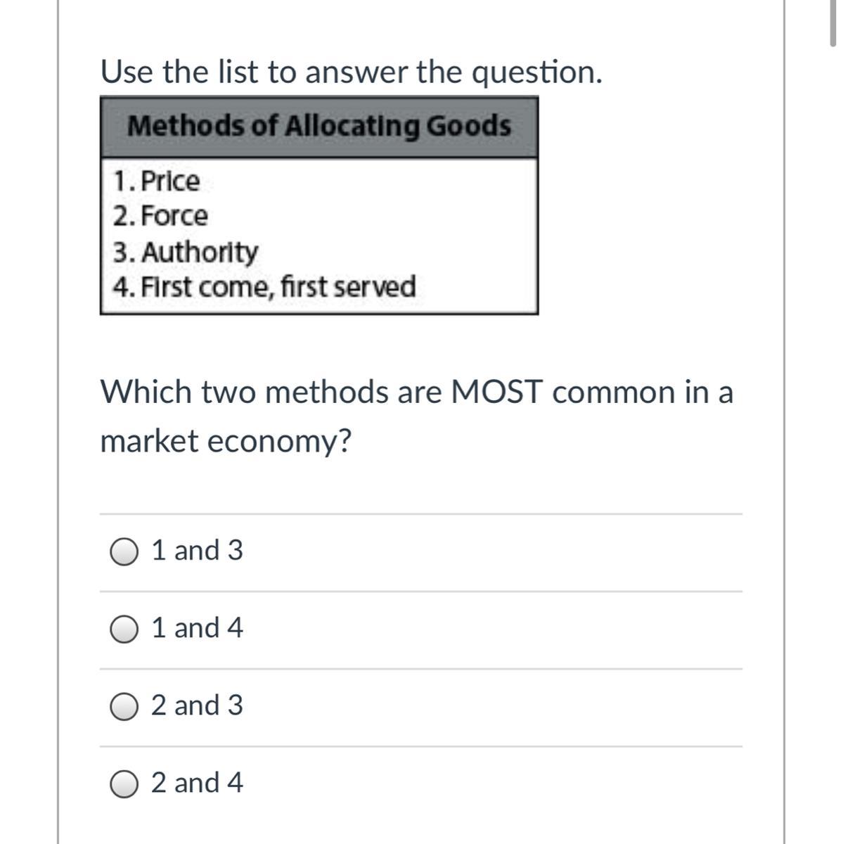Click the "Methods of Allocating Goods" table header
843x844 pixels.
(x=319, y=127)
